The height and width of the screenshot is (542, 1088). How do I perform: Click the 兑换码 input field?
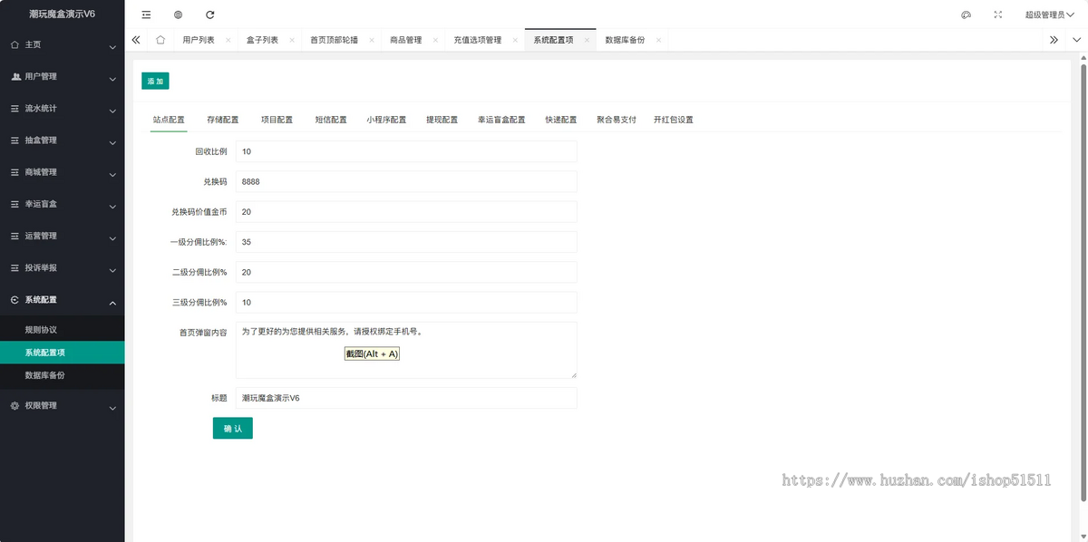point(406,181)
